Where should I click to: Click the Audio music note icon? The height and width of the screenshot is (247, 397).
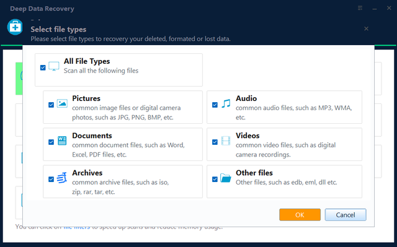click(x=226, y=103)
